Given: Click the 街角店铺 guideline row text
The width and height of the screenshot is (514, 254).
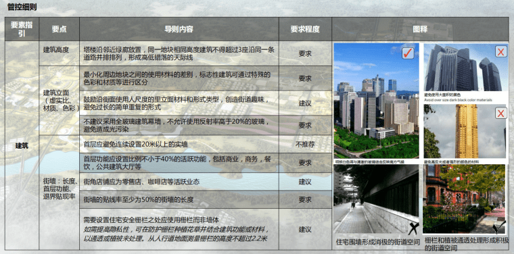Looking at the screenshot, I should tap(141, 182).
